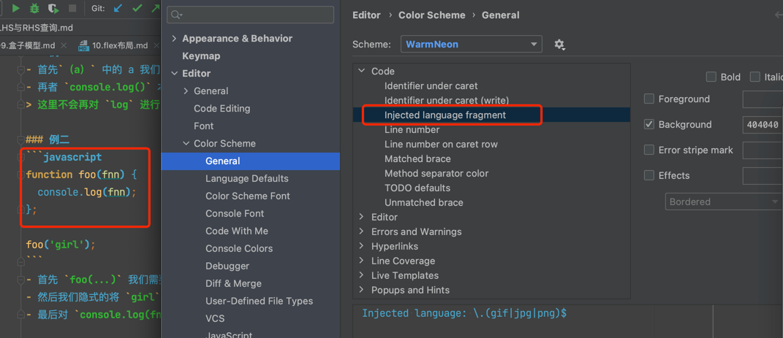Image resolution: width=783 pixels, height=338 pixels.
Task: Open the Bordered effect type dropdown
Action: pos(723,202)
